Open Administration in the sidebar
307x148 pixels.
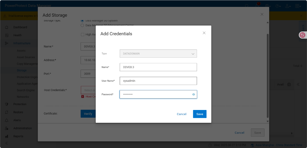tap(23, 128)
